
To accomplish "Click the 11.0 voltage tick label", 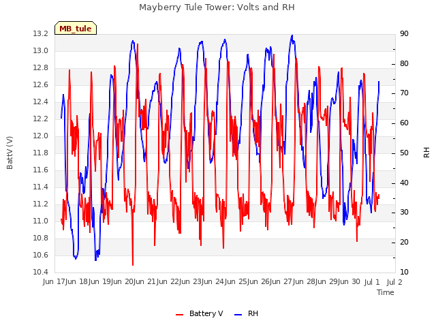I will [40, 221].
